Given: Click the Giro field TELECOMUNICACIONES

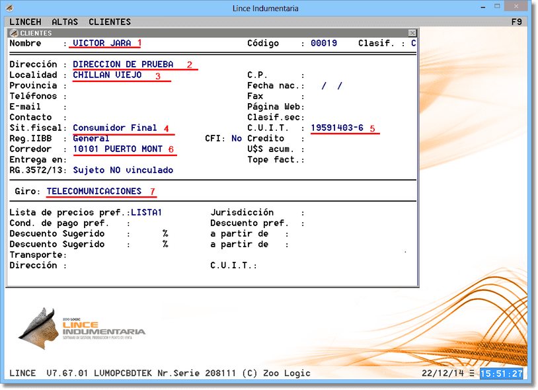Looking at the screenshot, I should coord(94,191).
